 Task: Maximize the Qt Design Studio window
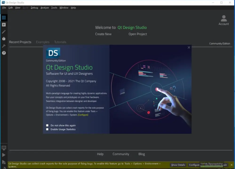(x=221, y=3)
